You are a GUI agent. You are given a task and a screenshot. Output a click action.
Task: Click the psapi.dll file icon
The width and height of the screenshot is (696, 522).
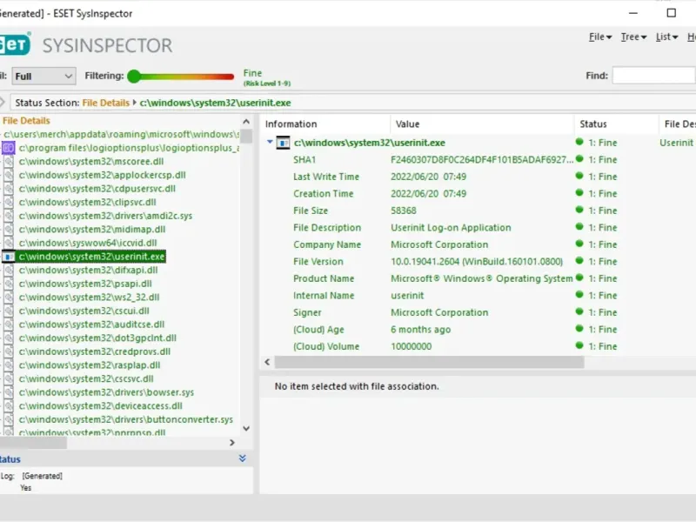[9, 284]
